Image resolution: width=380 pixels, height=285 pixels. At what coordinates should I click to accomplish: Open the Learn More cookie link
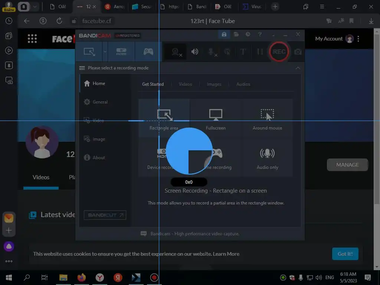tap(226, 254)
